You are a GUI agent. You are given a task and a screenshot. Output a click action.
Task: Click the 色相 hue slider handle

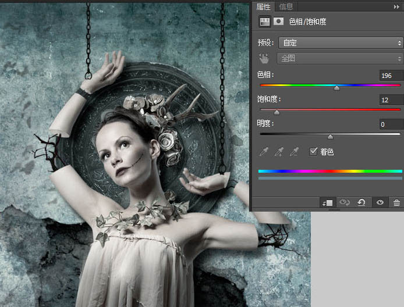click(336, 88)
